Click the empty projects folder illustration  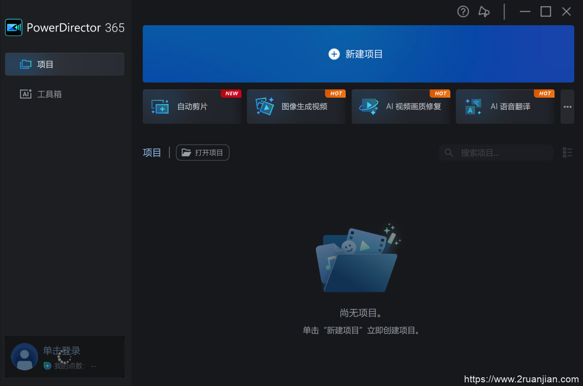(359, 258)
